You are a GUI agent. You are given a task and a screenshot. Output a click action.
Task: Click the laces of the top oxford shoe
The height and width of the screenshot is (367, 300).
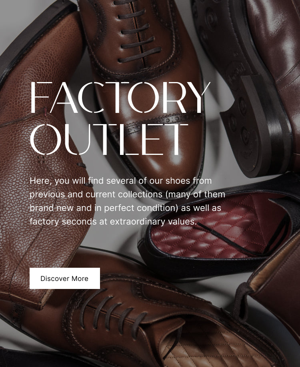[138, 30]
